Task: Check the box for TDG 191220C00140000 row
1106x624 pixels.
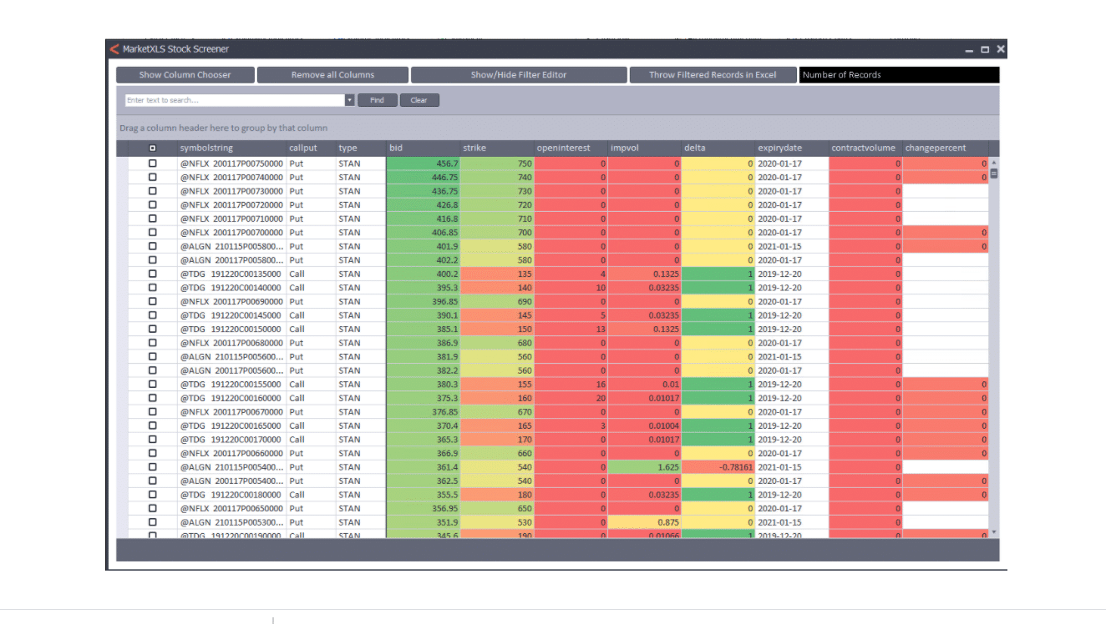Action: tap(152, 288)
